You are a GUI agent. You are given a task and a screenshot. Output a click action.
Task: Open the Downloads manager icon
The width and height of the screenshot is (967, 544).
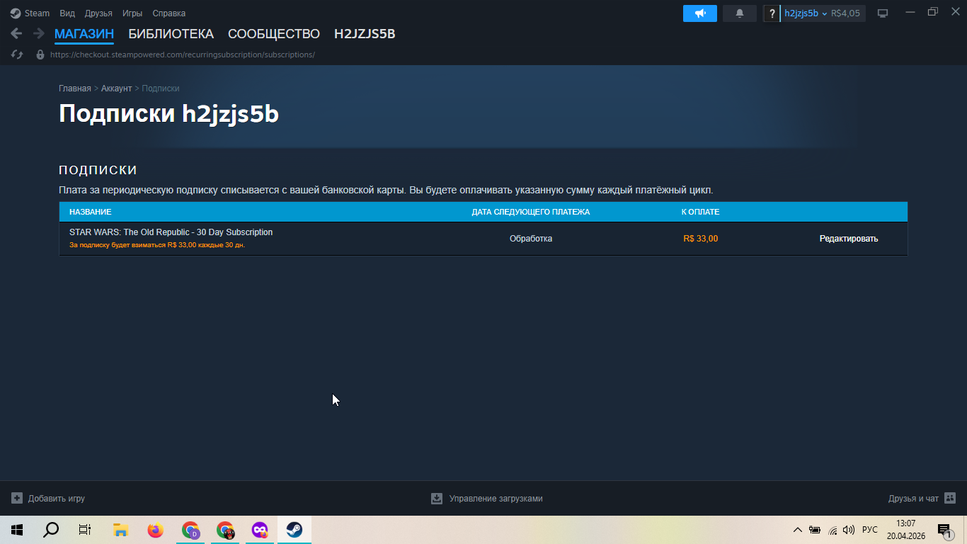coord(437,499)
